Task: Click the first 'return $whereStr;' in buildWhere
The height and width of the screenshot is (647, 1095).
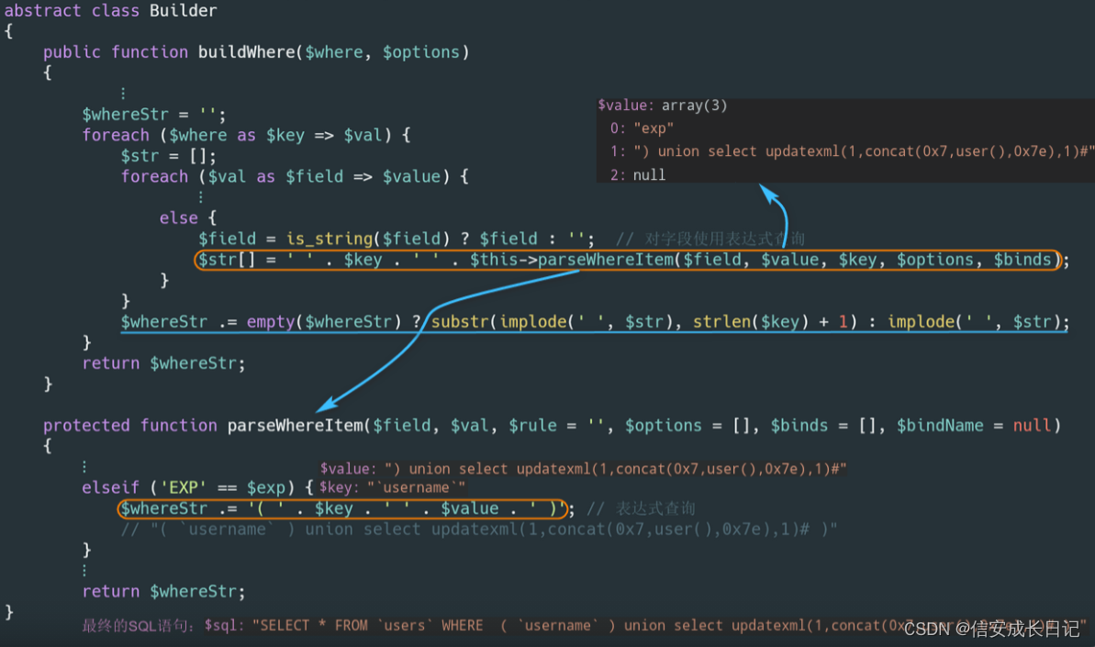Action: tap(163, 363)
